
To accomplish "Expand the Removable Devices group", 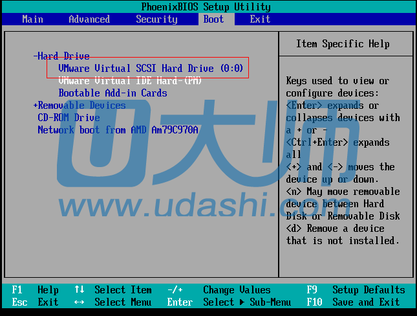I will click(80, 106).
